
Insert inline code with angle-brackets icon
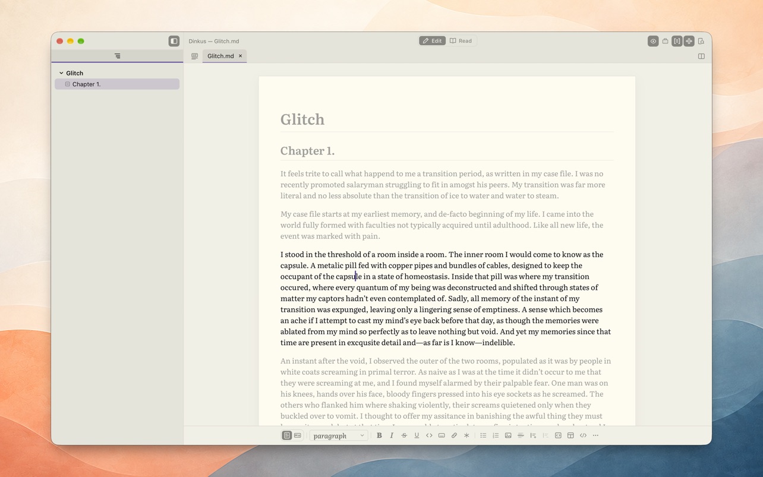(x=429, y=435)
